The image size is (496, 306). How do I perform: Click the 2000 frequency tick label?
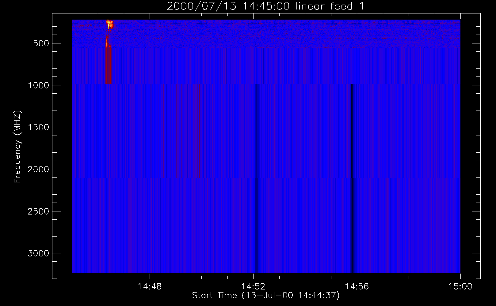[38, 170]
